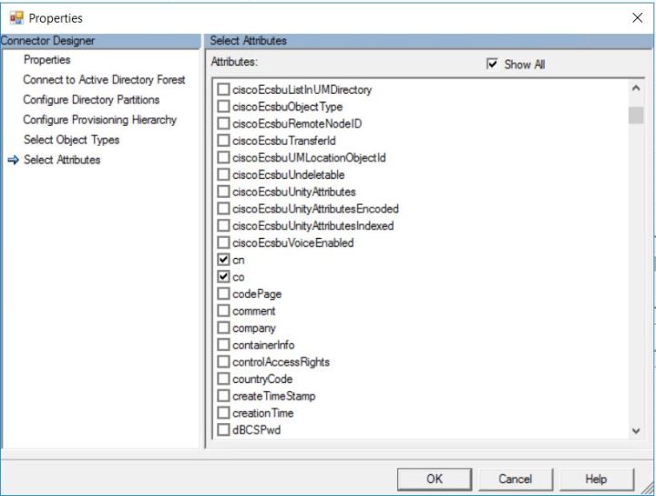Click the scroll up arrow in attributes list
The image size is (656, 496).
(x=636, y=89)
